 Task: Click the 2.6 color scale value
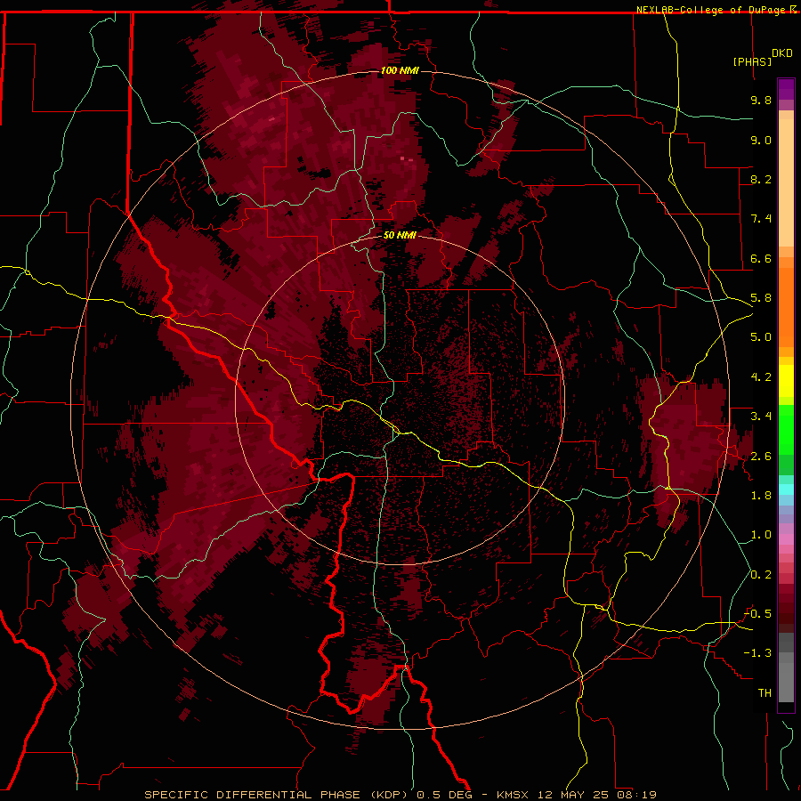(x=761, y=457)
